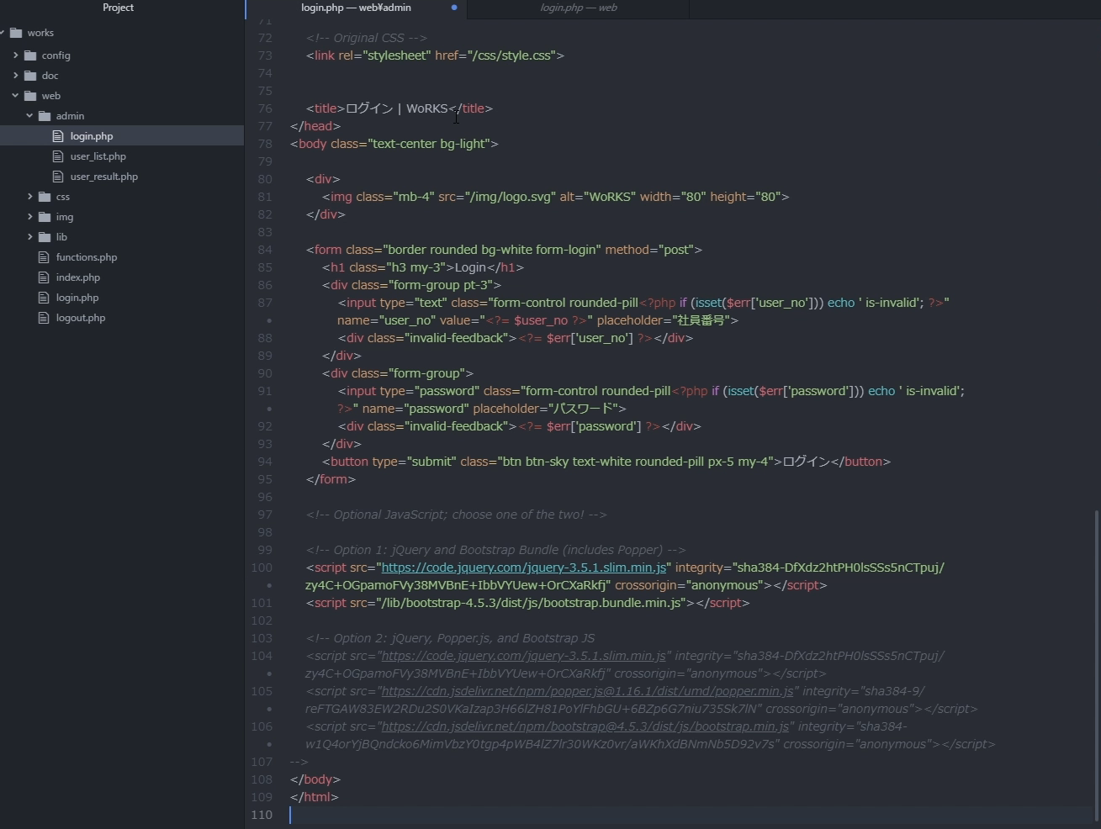
Task: Click file icon beside logout.php
Action: [x=44, y=318]
